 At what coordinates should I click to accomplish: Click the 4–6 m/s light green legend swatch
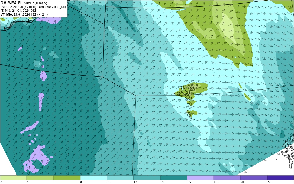pos(40,178)
